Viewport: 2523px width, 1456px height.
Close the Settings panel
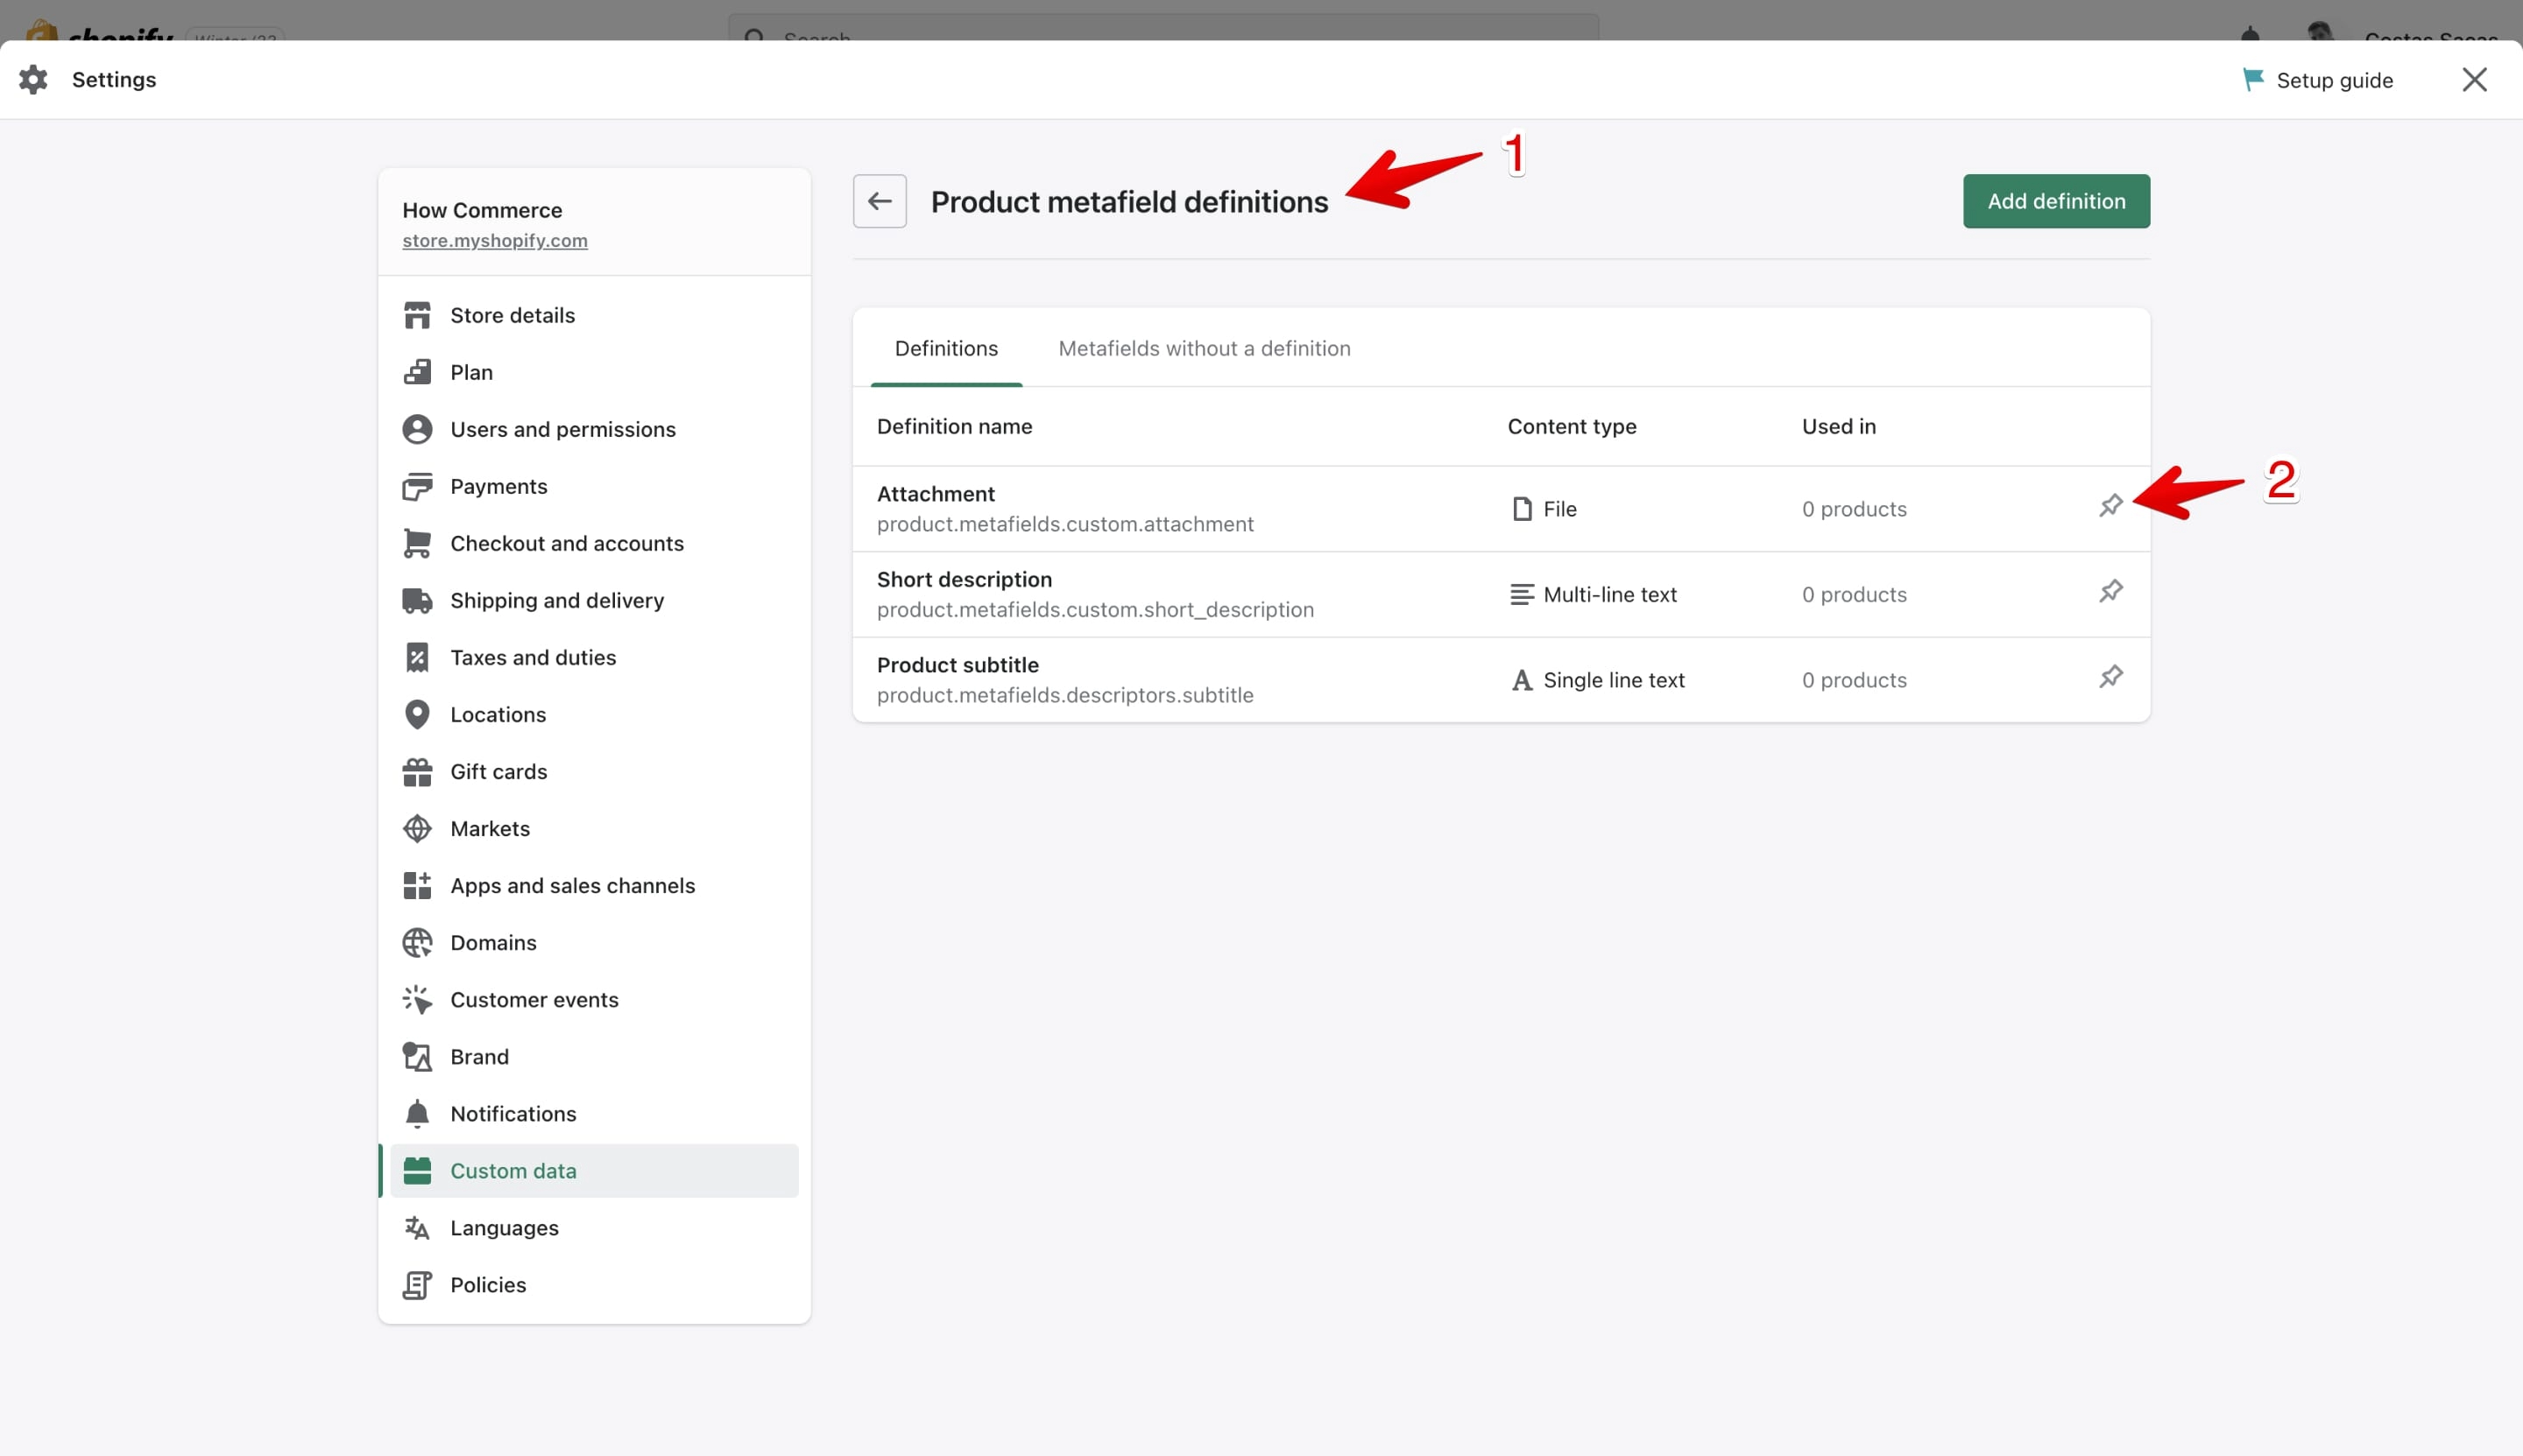click(x=2474, y=80)
